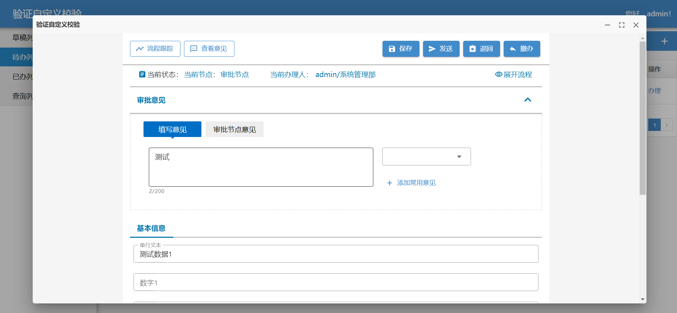
Task: Click the scrollbar down arrow
Action: coord(643,300)
